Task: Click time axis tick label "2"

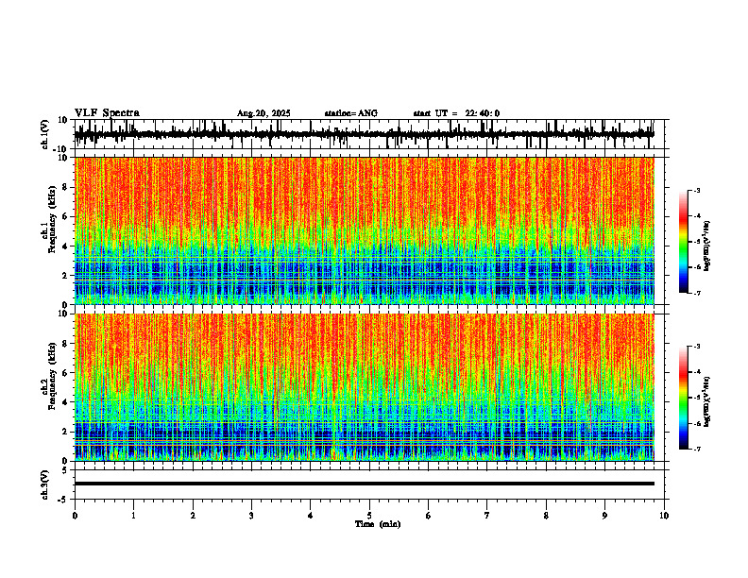Action: (193, 516)
